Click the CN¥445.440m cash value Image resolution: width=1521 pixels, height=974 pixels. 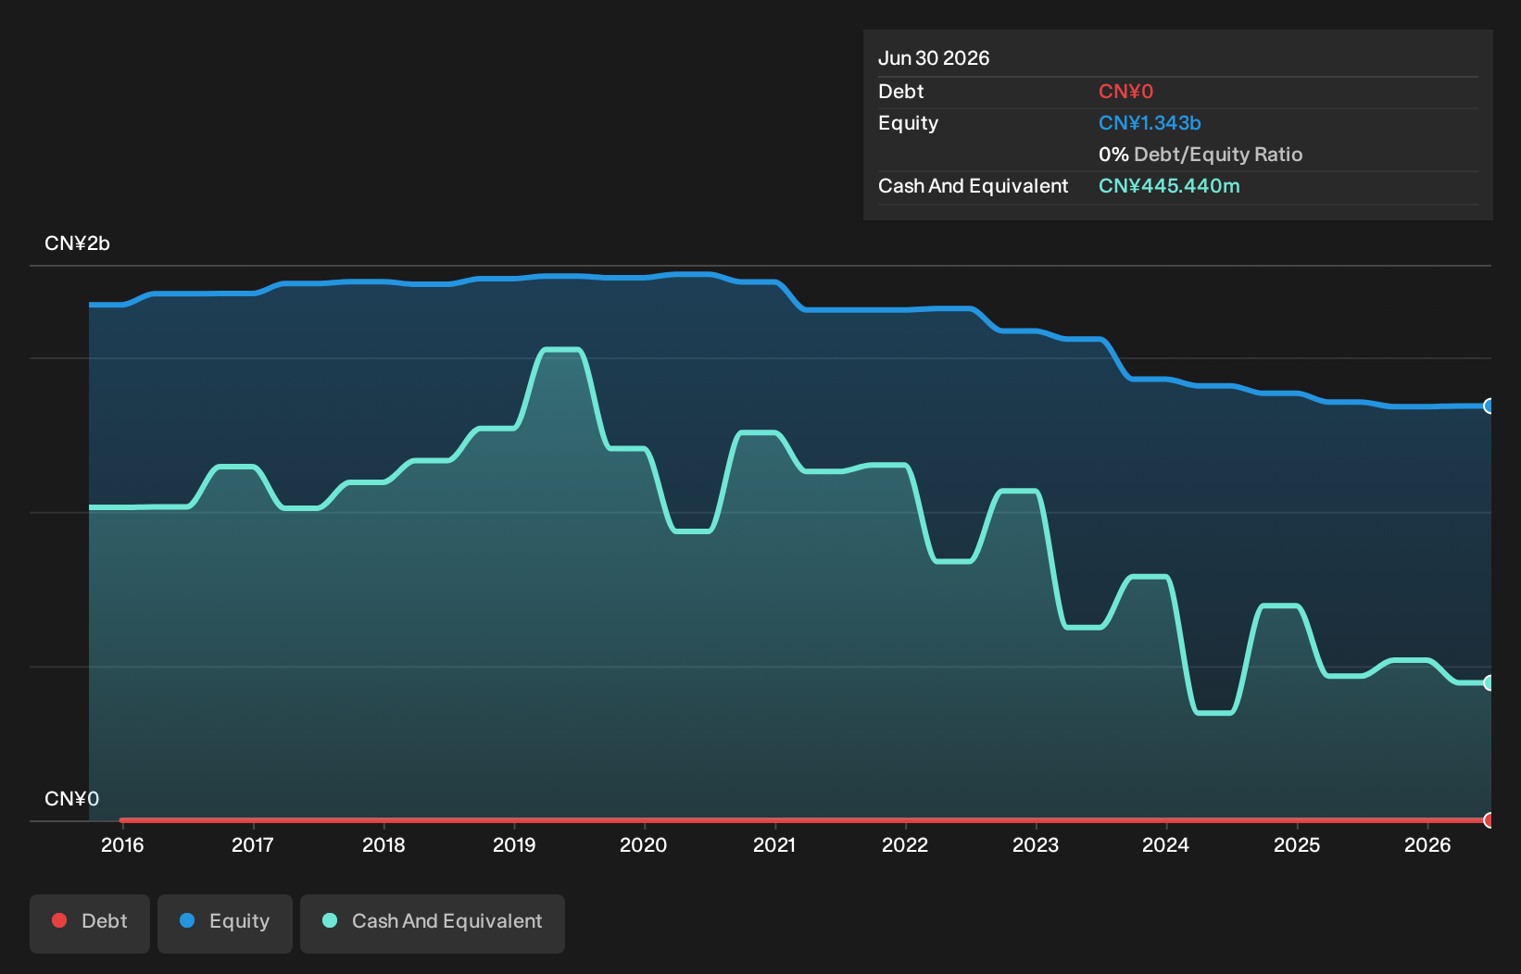tap(1169, 186)
